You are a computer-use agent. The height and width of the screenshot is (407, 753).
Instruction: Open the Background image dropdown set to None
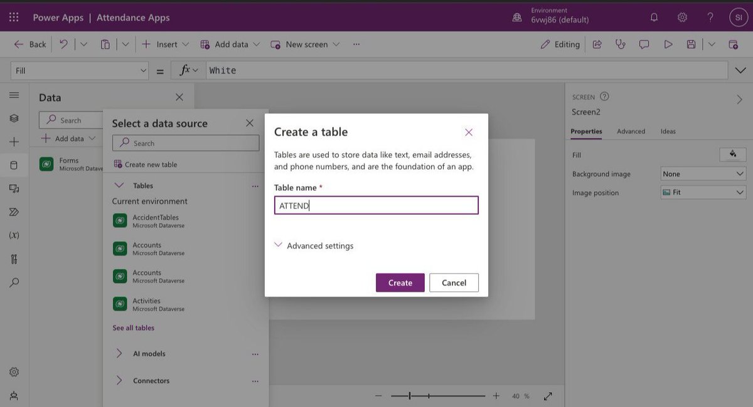coord(702,173)
